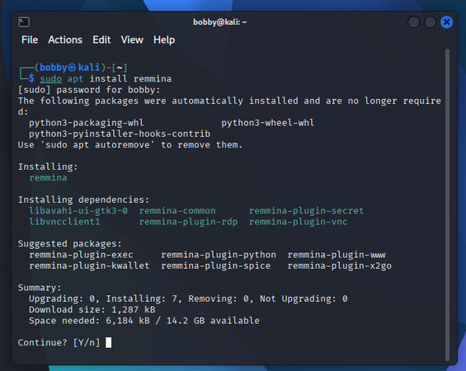Click the terminal cursor block after prompt
The height and width of the screenshot is (371, 466).
pos(109,342)
